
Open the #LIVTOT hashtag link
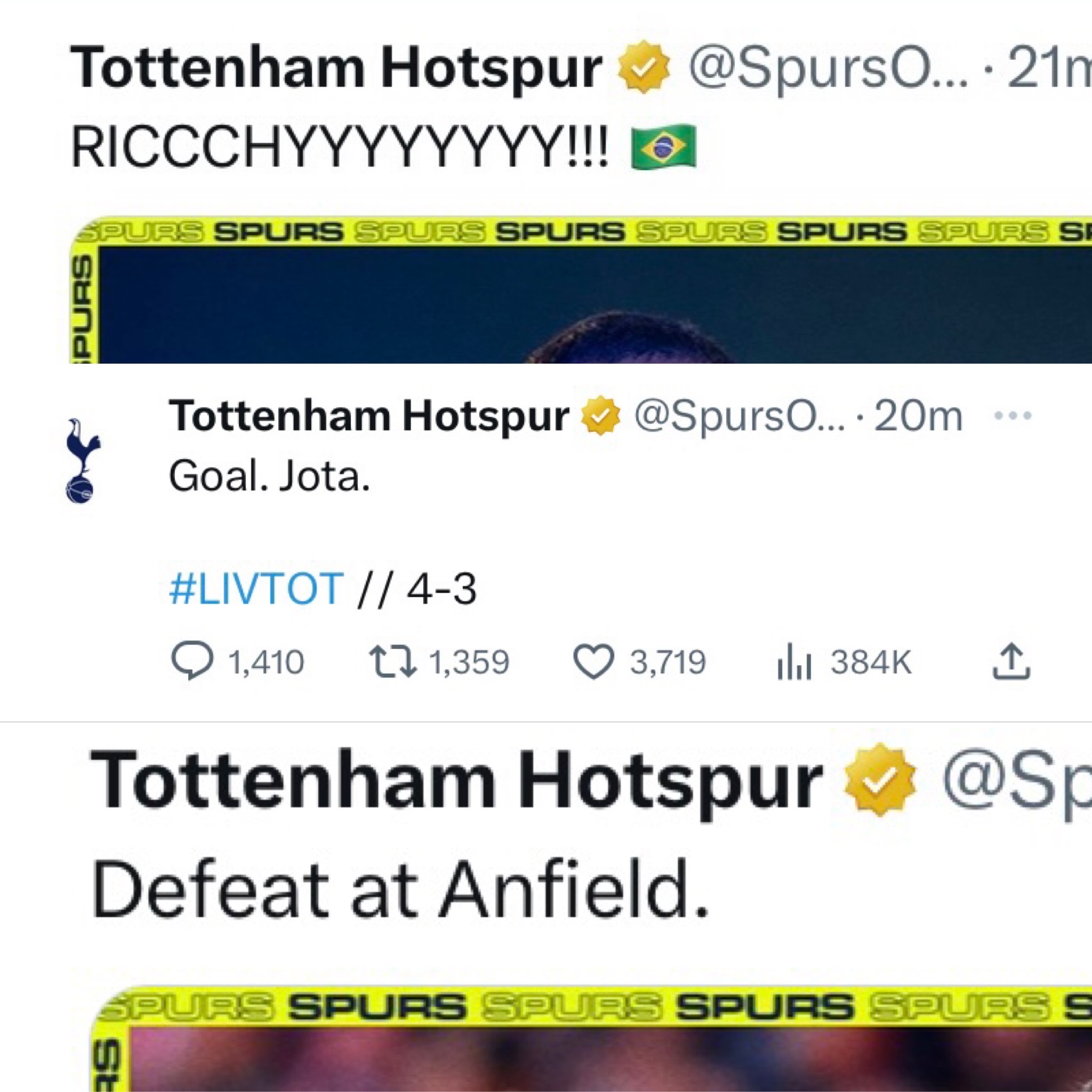coord(256,589)
